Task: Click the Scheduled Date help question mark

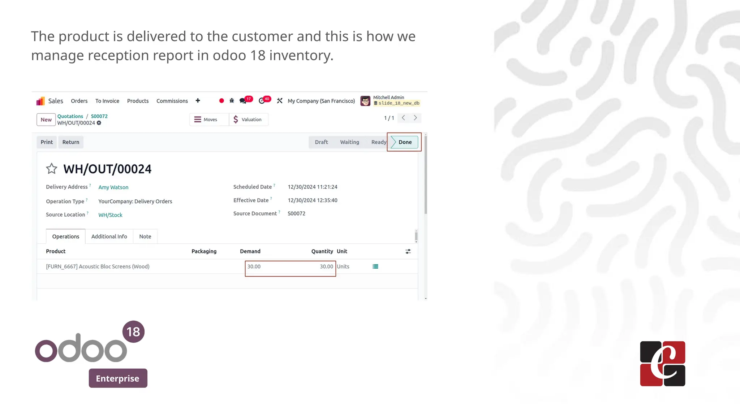Action: 274,185
